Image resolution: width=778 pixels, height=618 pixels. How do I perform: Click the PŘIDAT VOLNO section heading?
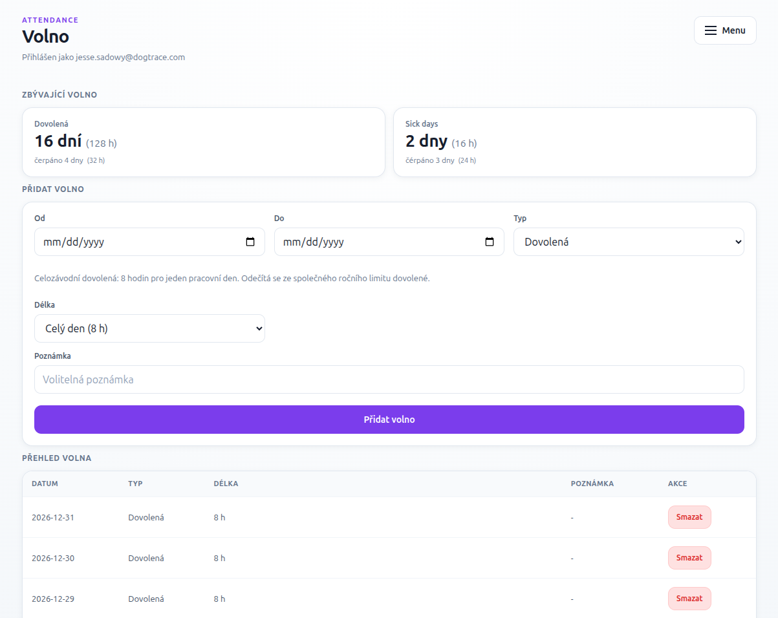(x=53, y=189)
